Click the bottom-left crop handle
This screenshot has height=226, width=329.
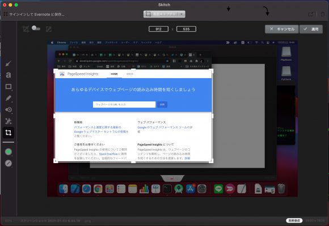pos(56,161)
